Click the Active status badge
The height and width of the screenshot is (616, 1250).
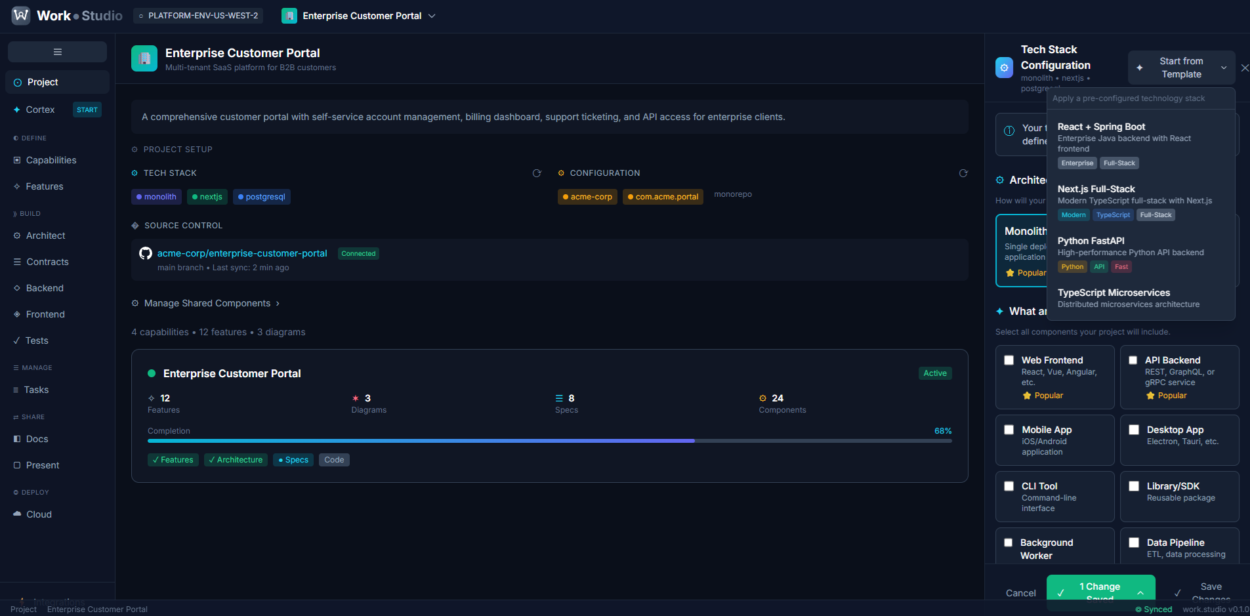pyautogui.click(x=935, y=373)
